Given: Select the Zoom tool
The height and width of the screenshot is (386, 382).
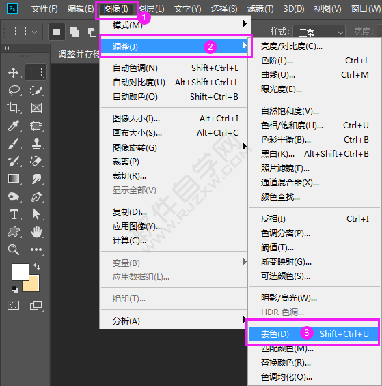Looking at the screenshot, I should pos(13,250).
